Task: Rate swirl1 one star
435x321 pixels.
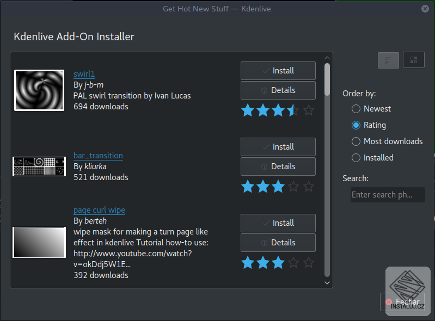Action: click(248, 110)
